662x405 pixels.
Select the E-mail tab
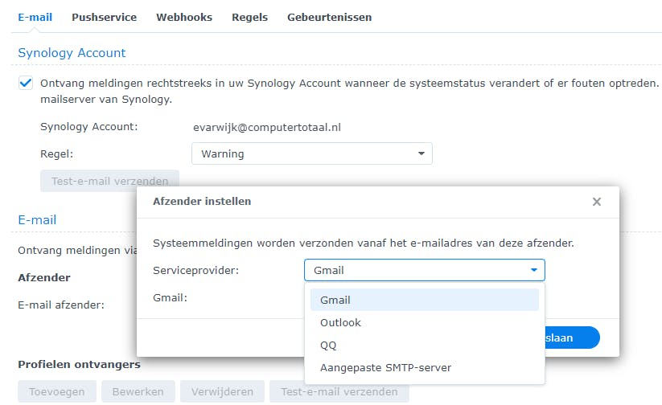pos(35,17)
